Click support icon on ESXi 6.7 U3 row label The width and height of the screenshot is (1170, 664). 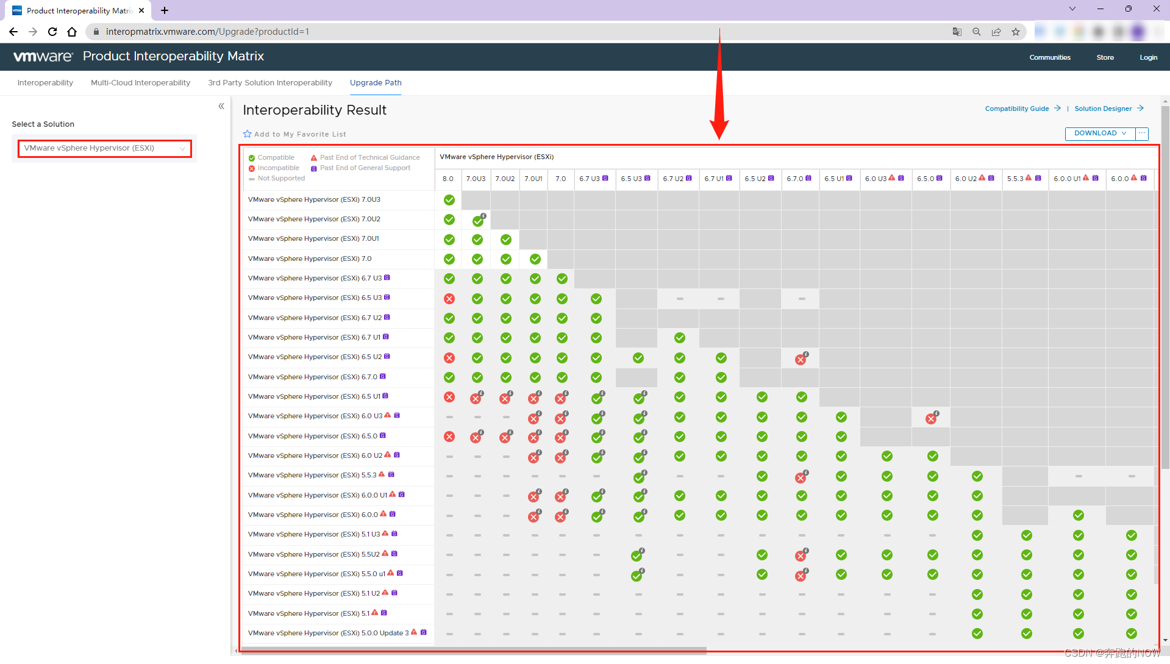coord(387,277)
